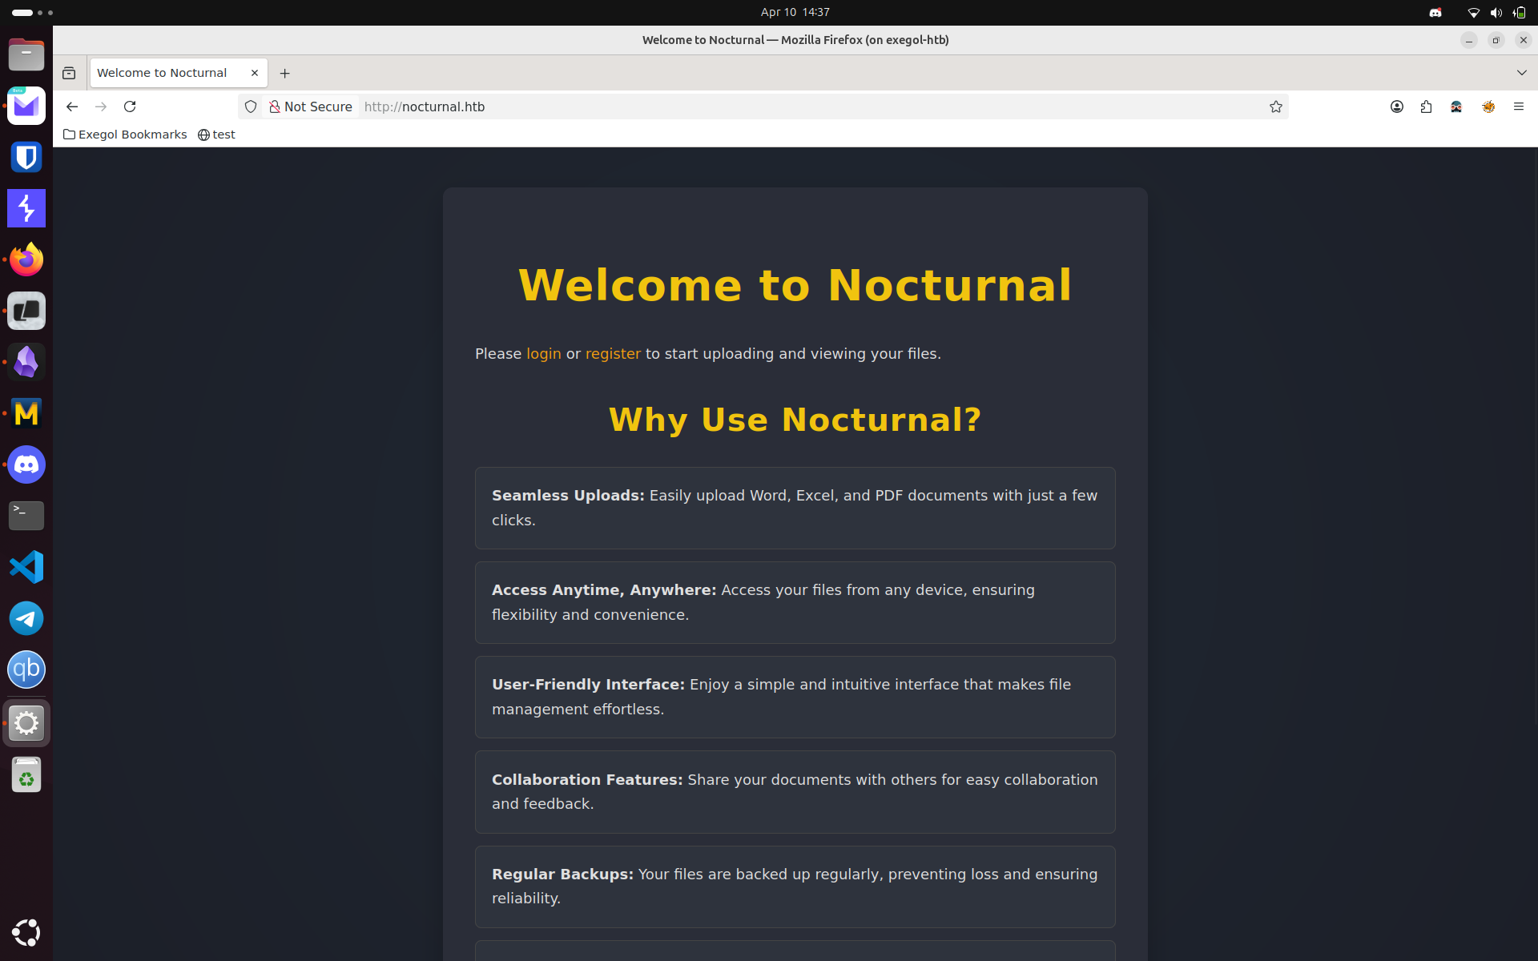Open a new tab with plus button

click(284, 73)
